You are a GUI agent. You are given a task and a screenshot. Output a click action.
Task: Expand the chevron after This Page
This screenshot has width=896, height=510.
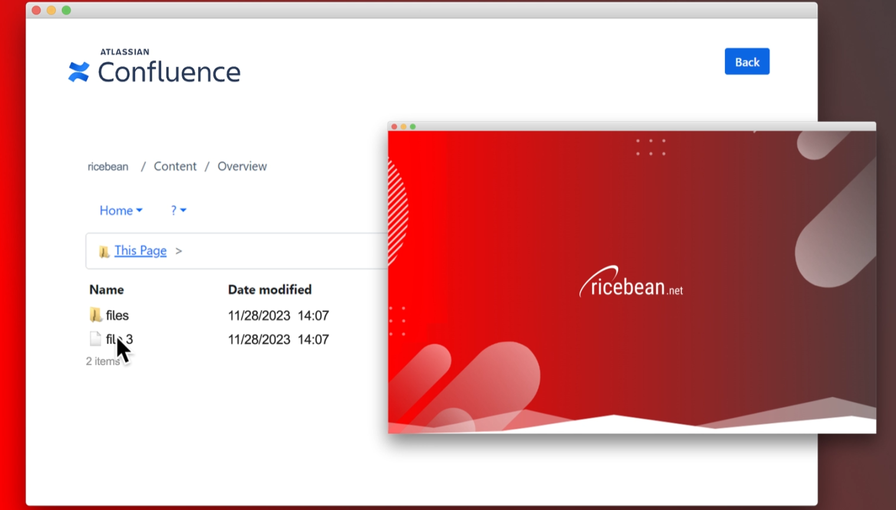click(179, 251)
